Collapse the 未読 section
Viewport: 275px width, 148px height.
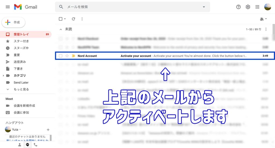click(x=61, y=29)
